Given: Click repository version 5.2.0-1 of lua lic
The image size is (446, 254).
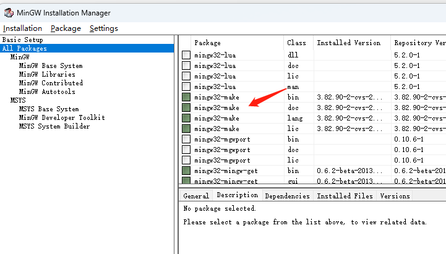Looking at the screenshot, I should [407, 76].
